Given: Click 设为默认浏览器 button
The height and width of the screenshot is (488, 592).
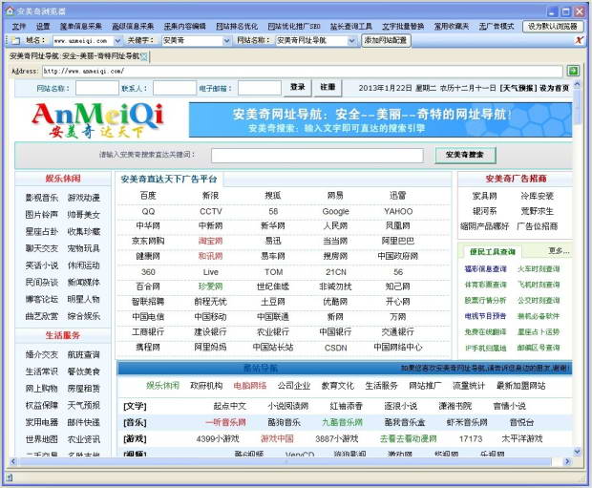Looking at the screenshot, I should [553, 26].
